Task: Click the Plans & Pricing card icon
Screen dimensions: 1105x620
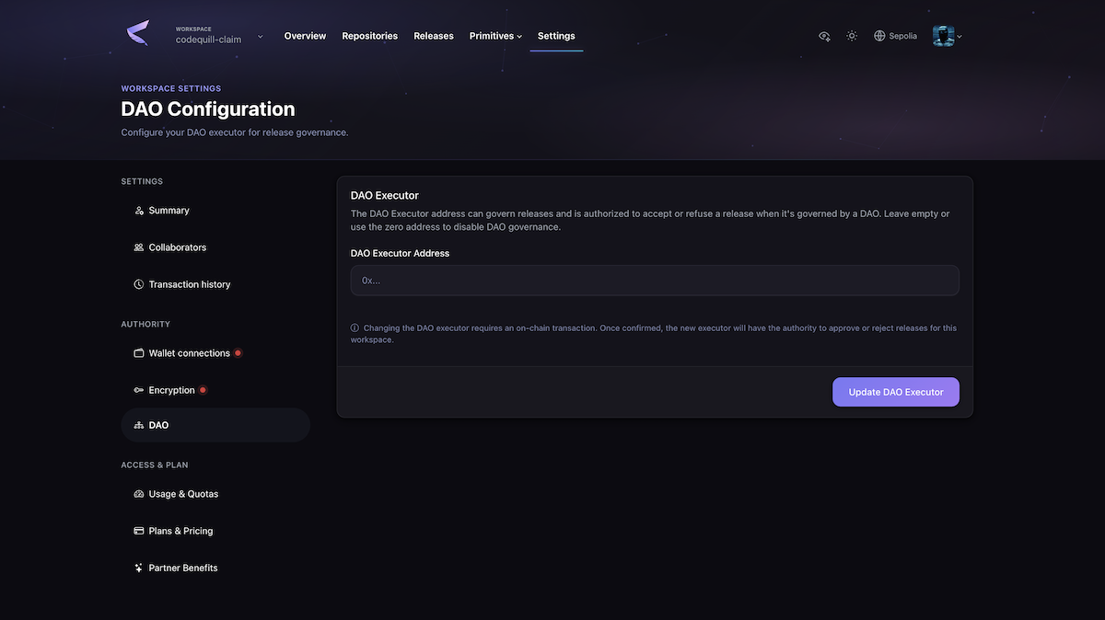Action: point(137,530)
